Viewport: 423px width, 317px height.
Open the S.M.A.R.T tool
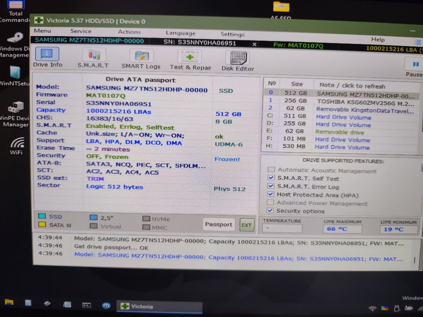coord(93,58)
